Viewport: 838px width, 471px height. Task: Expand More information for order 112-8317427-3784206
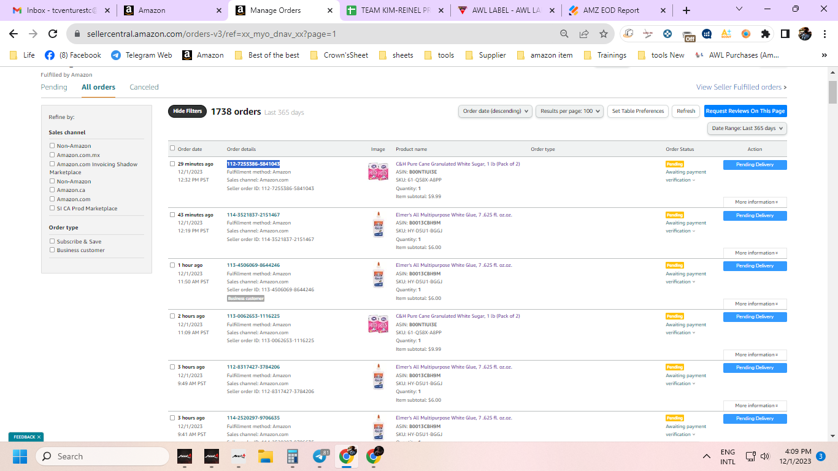[755, 406]
